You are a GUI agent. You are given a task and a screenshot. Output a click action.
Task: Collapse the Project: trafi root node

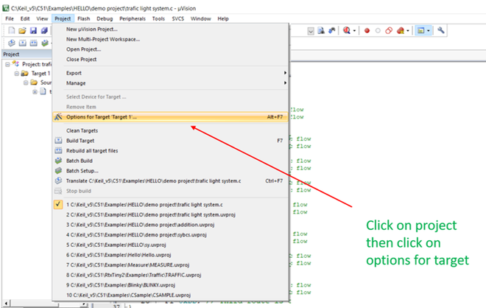tap(7, 65)
